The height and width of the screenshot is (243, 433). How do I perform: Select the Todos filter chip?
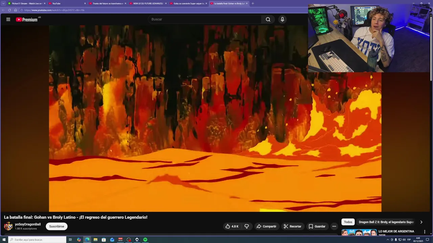tap(348, 222)
